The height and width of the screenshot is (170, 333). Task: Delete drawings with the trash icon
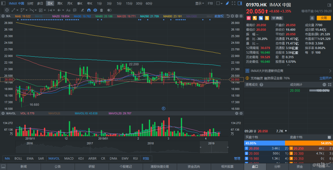[x=102, y=10]
